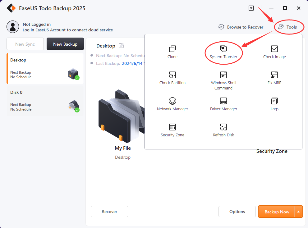The width and height of the screenshot is (308, 228).
Task: Click the user account avatar icon
Action: [x=13, y=27]
